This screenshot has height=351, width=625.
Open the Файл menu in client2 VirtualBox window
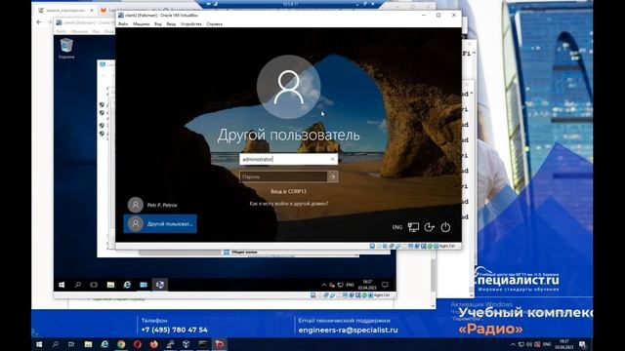[123, 23]
